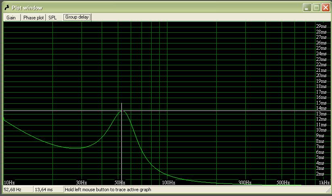Switch to the Gain tab

(x=12, y=18)
